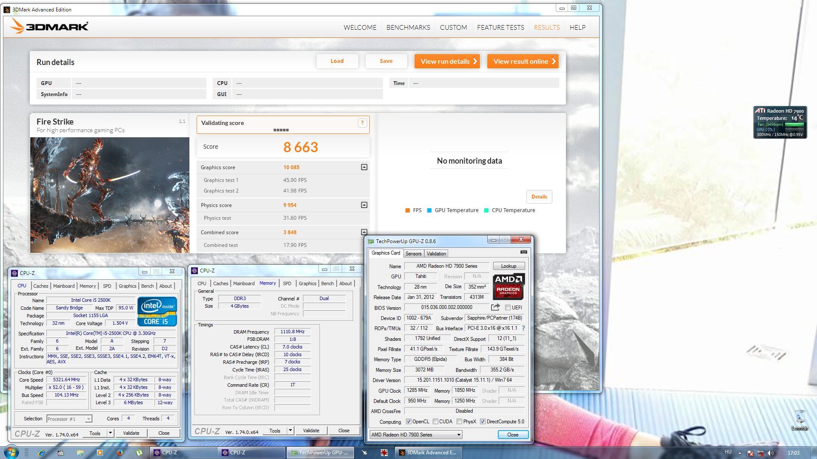
Task: Open the BENCHMARKS menu in 3DMark
Action: [x=408, y=27]
